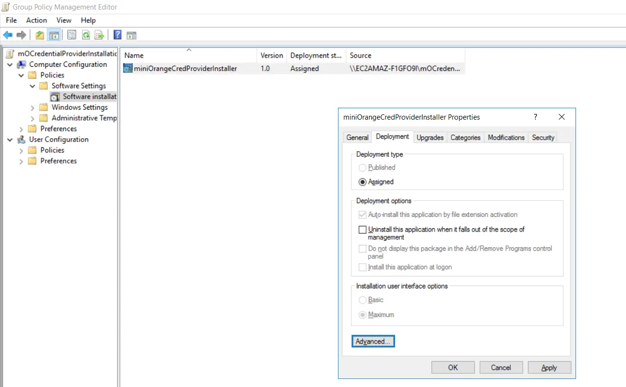The height and width of the screenshot is (387, 626).
Task: Click the Group Policy Management Editor title icon
Action: click(x=6, y=7)
